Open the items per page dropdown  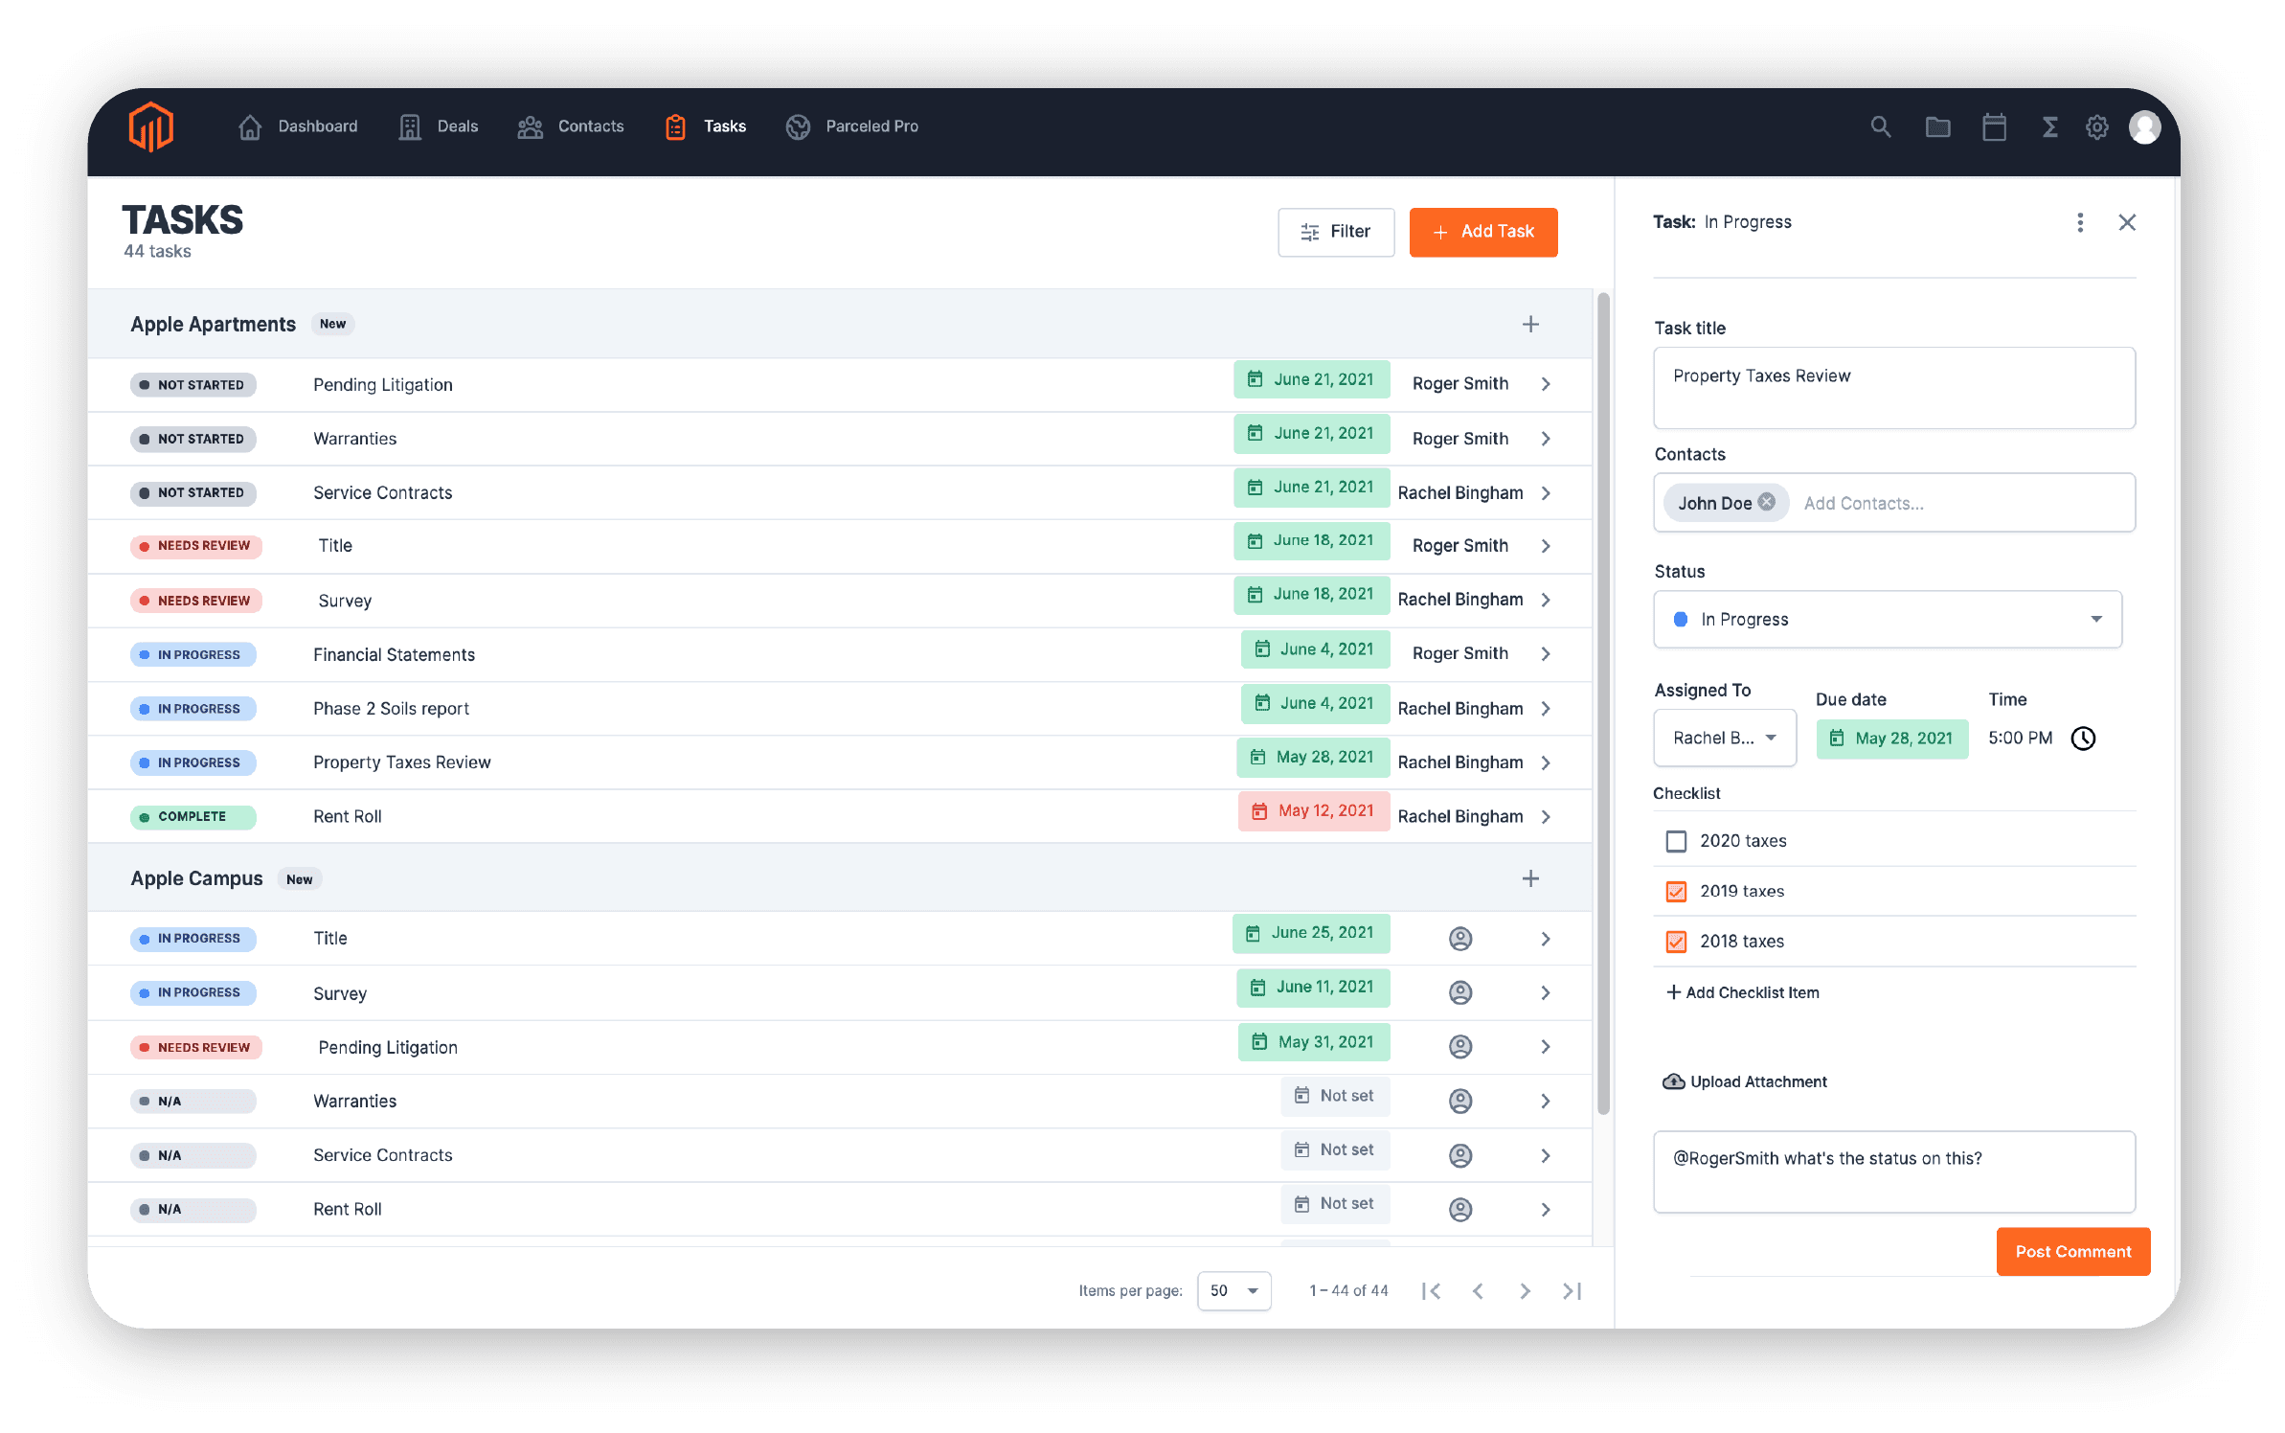(x=1233, y=1290)
